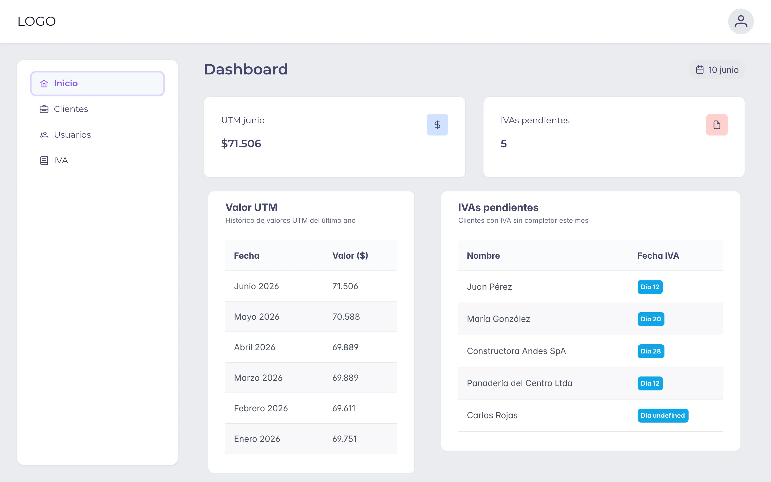Viewport: 771px width, 482px height.
Task: Click the Día 20 badge
Action: (651, 319)
